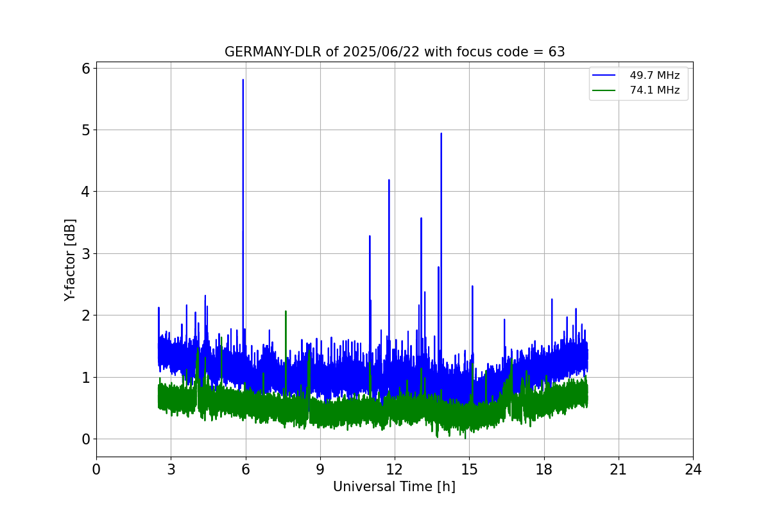The height and width of the screenshot is (513, 770).
Task: Click x-axis tick label 9
Action: click(320, 470)
